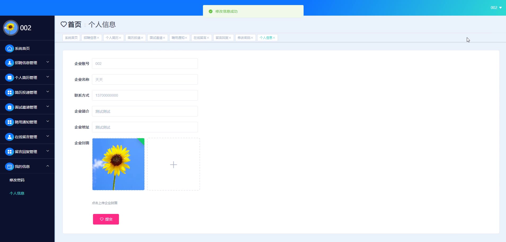Click the 企业简介 input field
Image resolution: width=506 pixels, height=242 pixels.
(x=145, y=111)
